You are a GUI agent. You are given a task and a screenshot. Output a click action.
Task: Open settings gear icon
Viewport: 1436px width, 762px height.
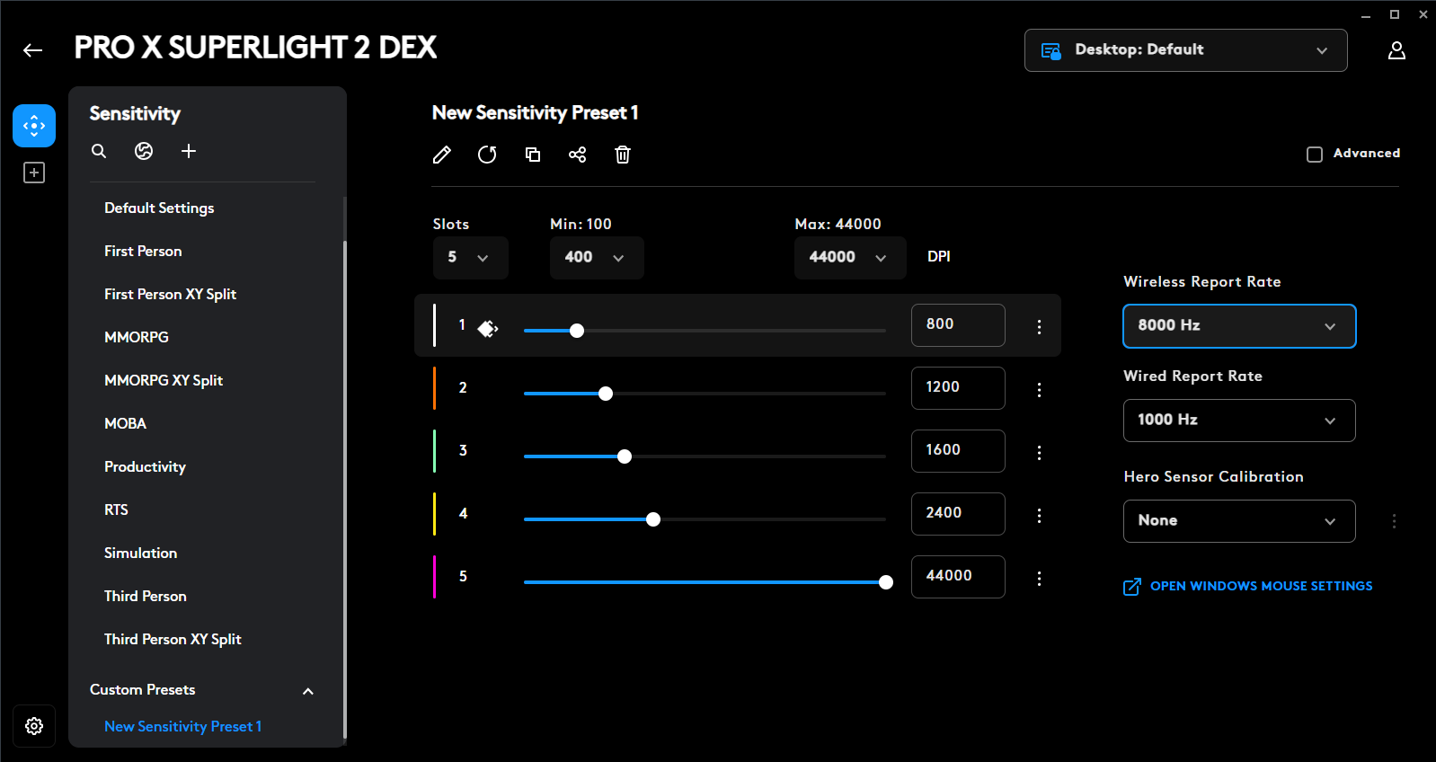coord(34,726)
